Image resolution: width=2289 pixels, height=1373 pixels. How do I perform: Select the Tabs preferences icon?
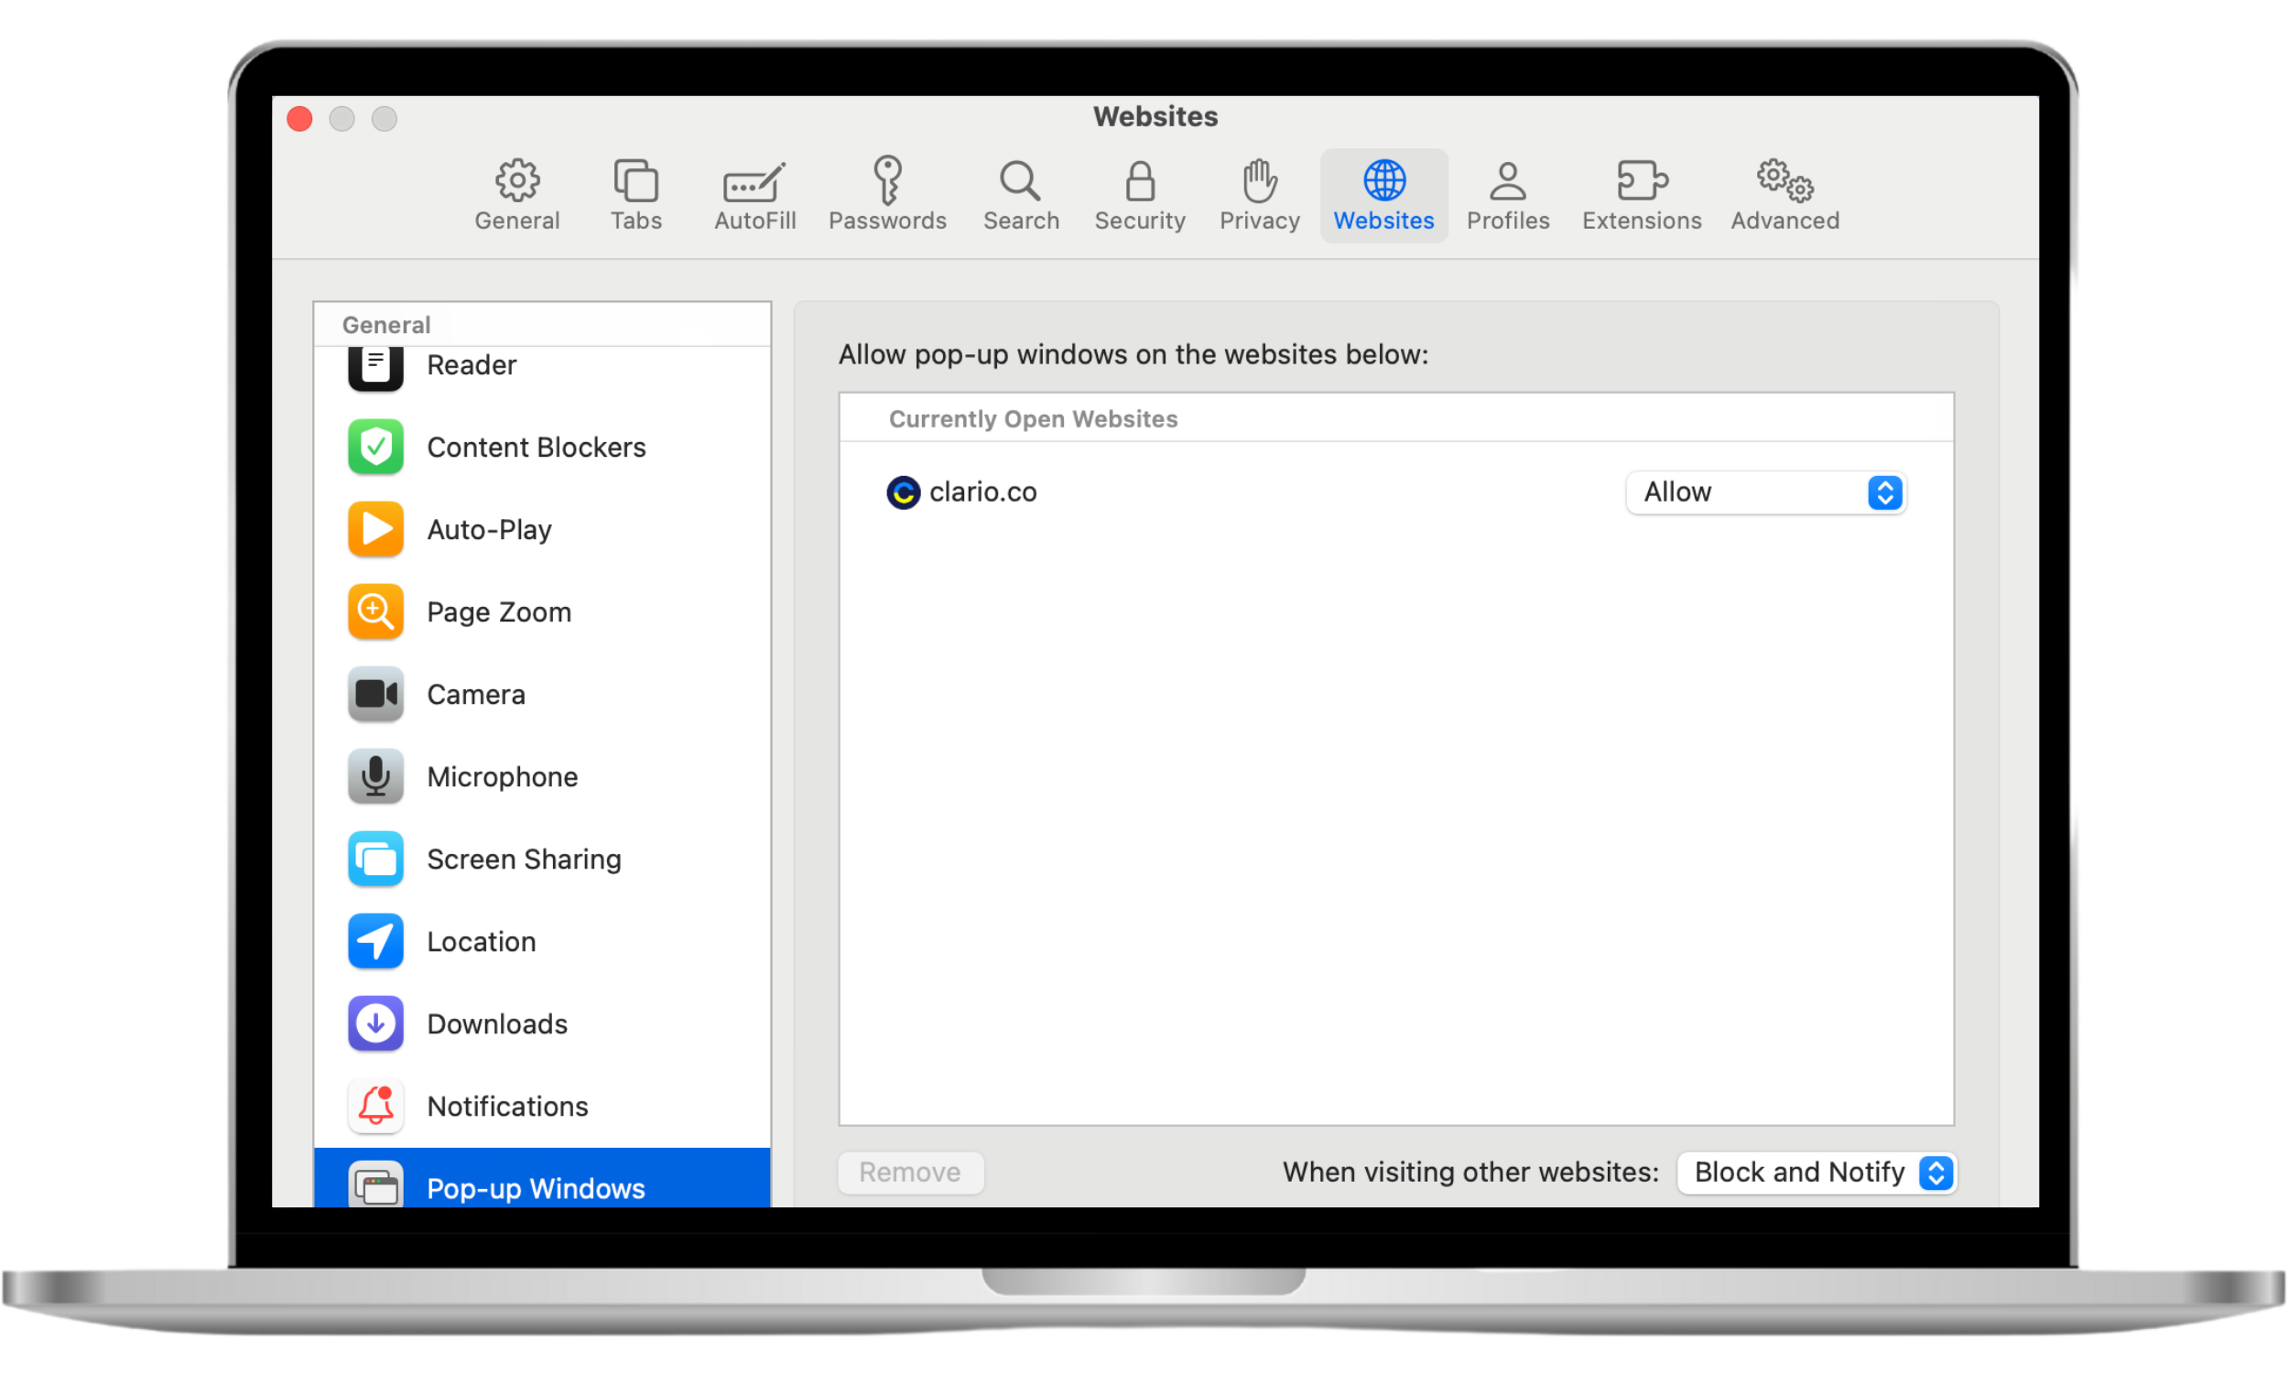click(635, 194)
